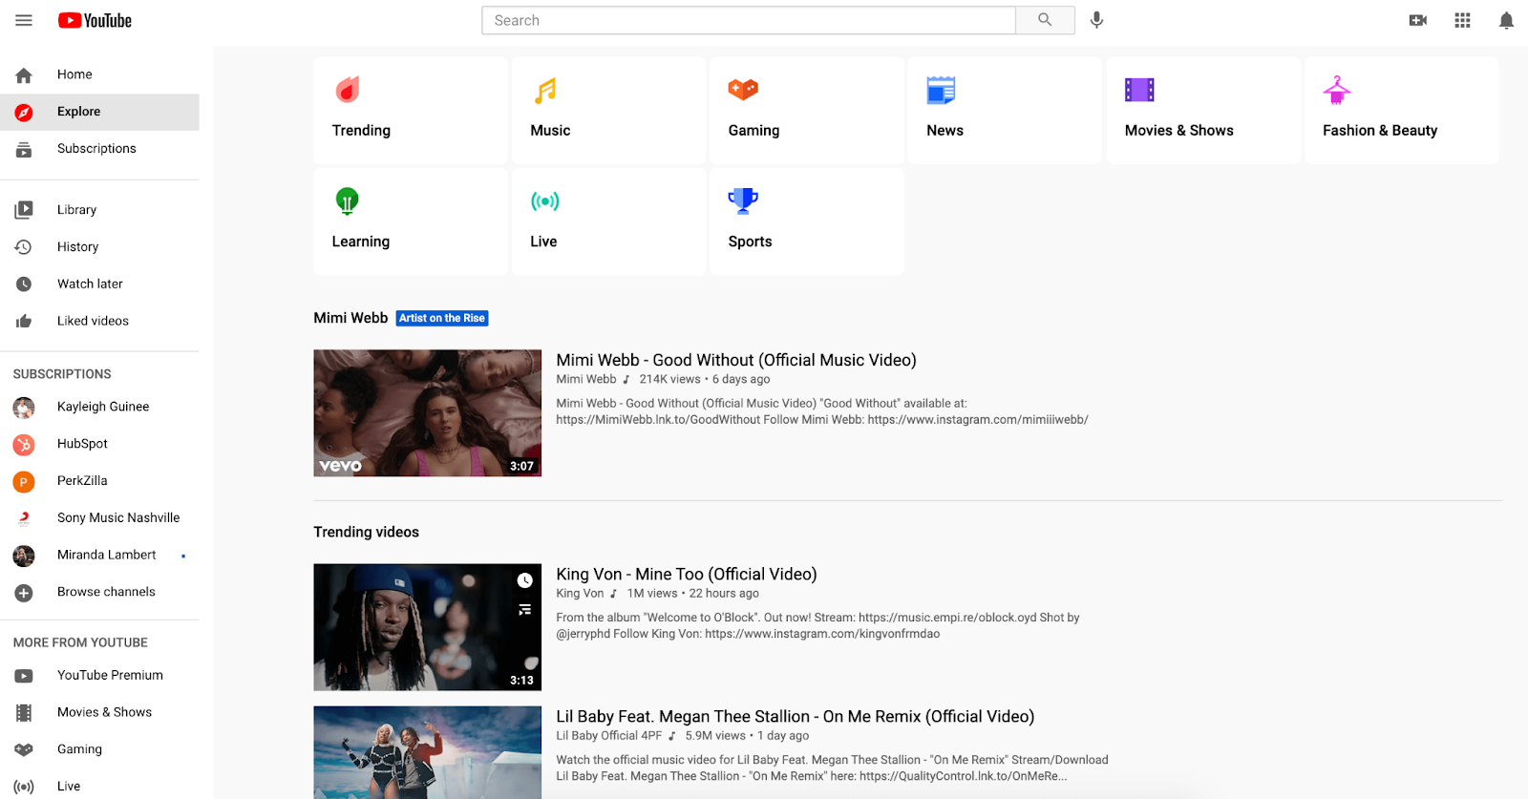Click the sidebar Live broadcast icon
Viewport: 1528px width, 799px height.
24,787
